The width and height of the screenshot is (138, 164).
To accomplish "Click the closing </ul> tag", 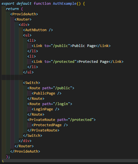I will [28, 72].
